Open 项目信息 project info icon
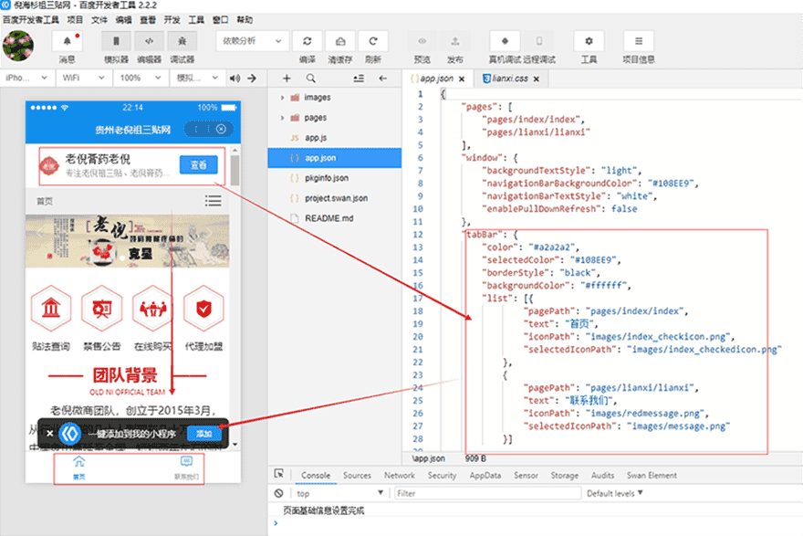Viewport: 803px width, 536px height. point(639,41)
